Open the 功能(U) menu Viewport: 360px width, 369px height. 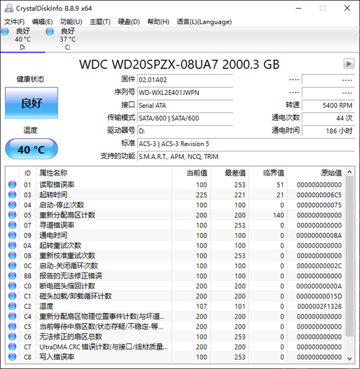[x=71, y=22]
